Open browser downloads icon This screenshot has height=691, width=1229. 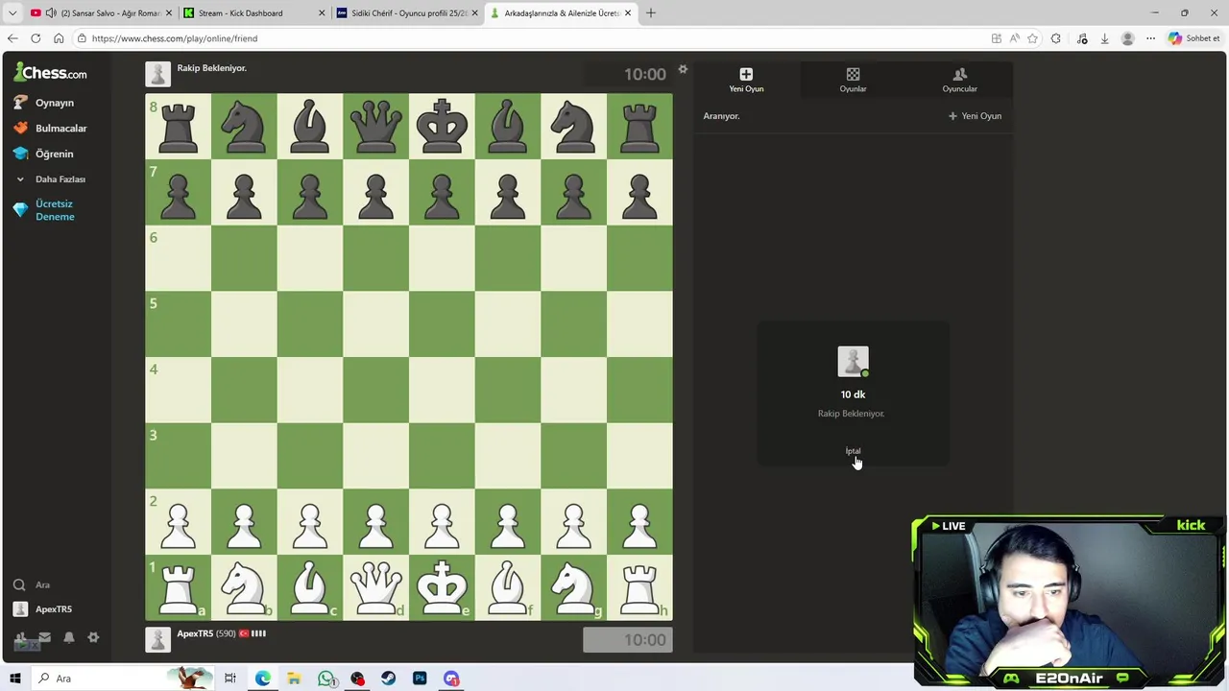click(x=1104, y=38)
